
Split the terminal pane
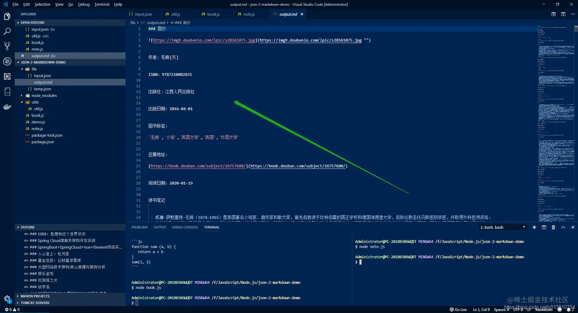point(544,227)
